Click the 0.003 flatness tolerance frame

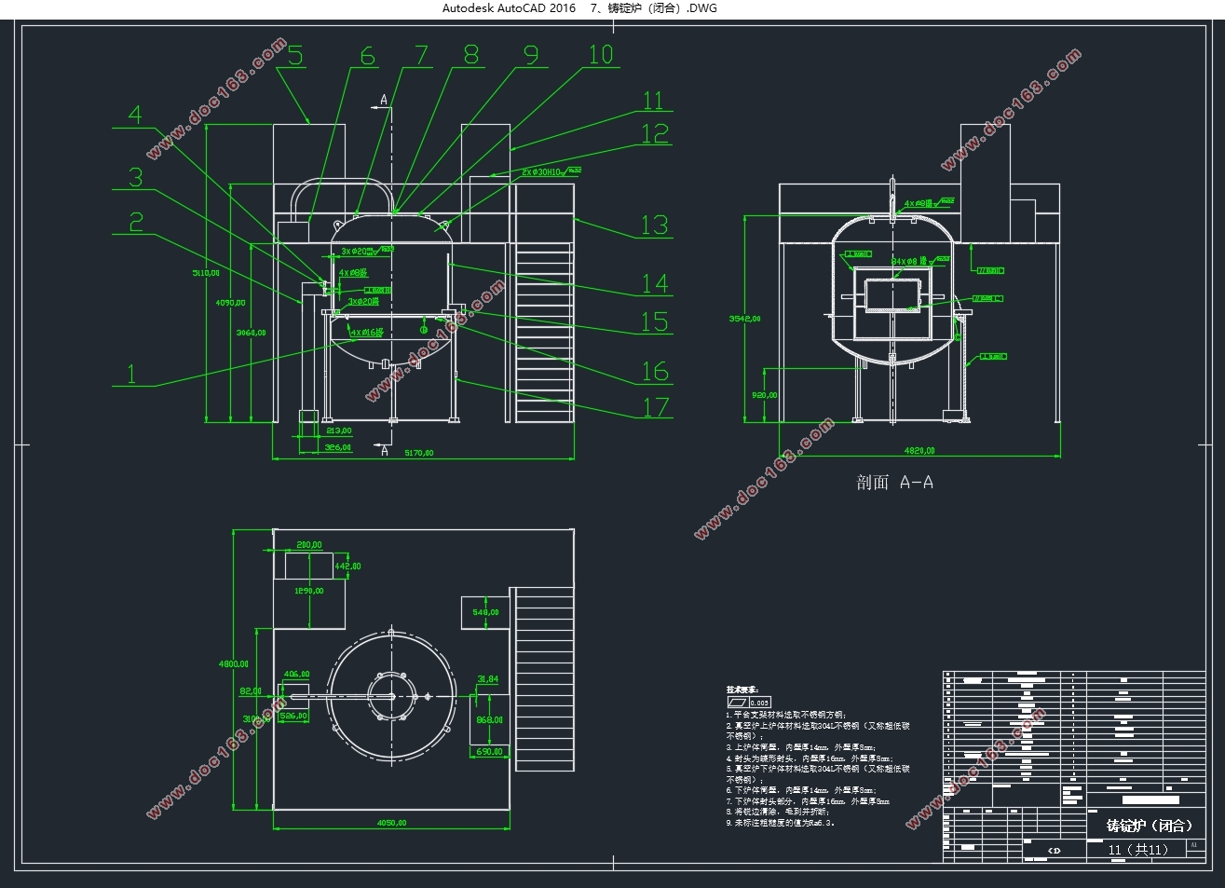750,703
